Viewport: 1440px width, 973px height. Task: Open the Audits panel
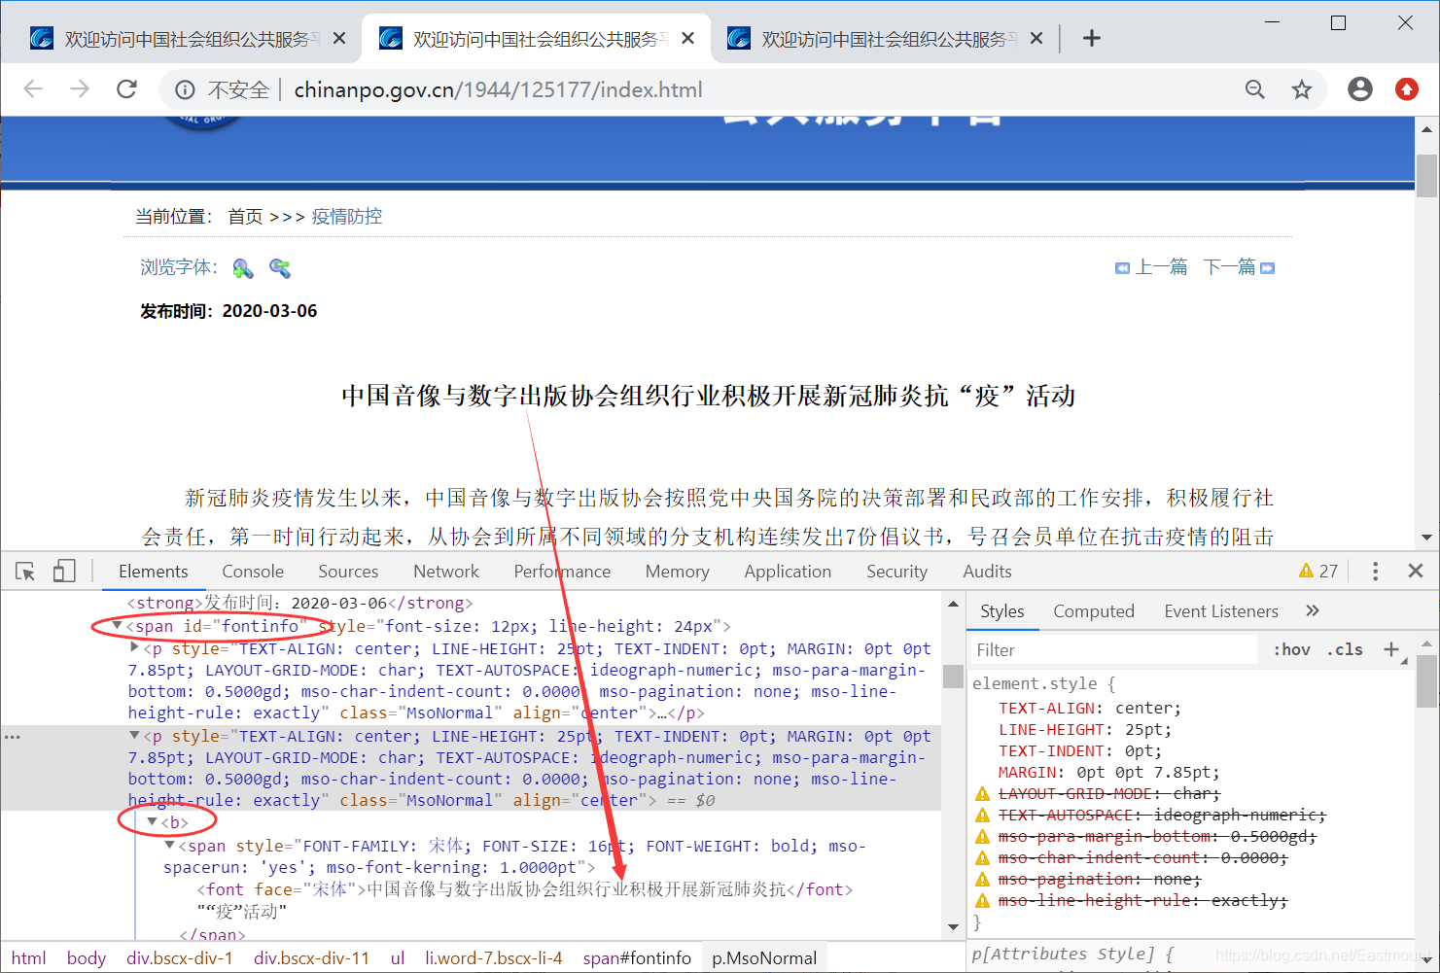point(987,572)
